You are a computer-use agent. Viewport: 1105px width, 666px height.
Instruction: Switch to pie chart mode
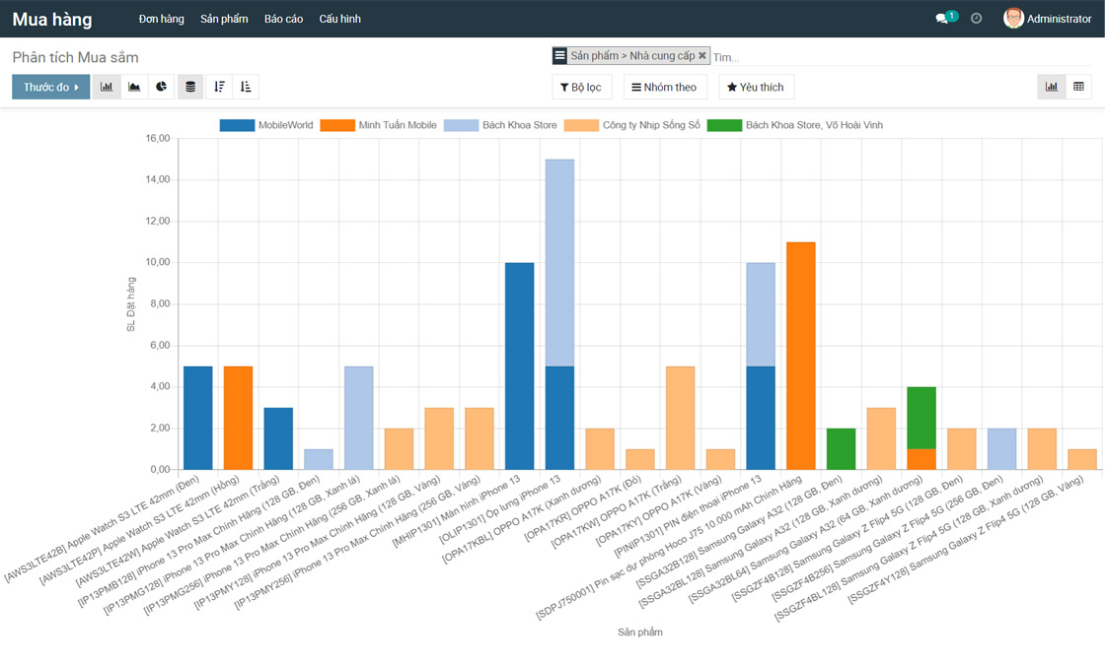(x=162, y=87)
